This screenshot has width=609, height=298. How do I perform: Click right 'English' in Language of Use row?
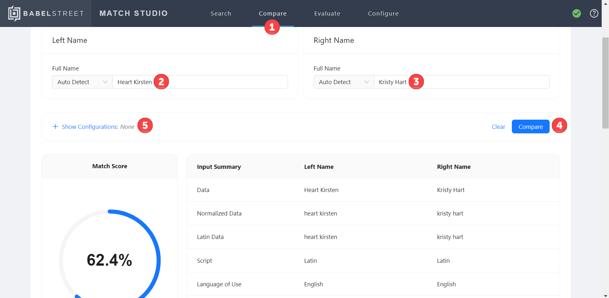446,284
